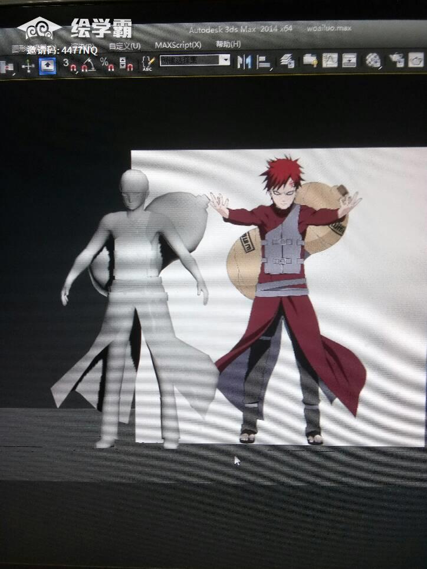Viewport: 427px width, 569px height.
Task: Toggle the 3D Snaps button
Action: [70, 65]
